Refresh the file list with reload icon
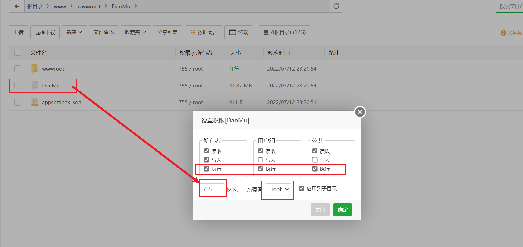The image size is (523, 247). tap(336, 6)
